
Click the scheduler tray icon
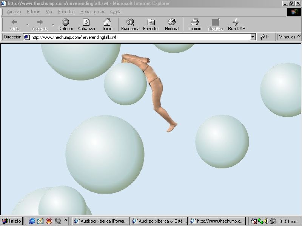[x=254, y=221]
